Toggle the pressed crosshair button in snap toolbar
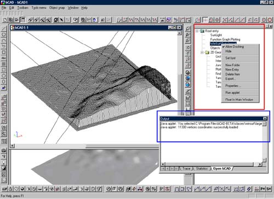 [205, 20]
